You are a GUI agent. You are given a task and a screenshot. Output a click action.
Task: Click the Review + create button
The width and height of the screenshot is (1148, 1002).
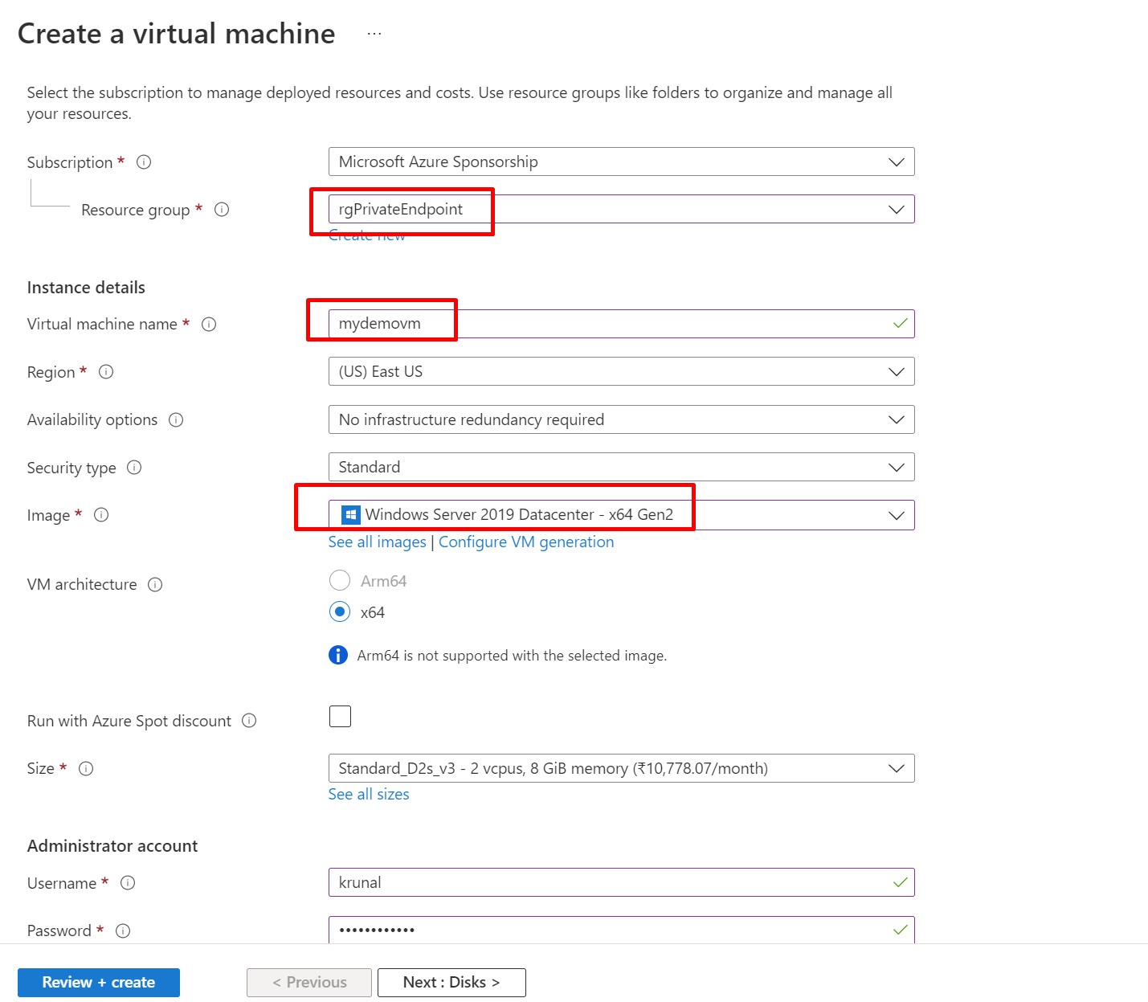(99, 983)
